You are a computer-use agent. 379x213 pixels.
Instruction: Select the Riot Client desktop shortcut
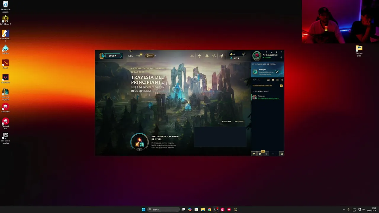coord(5,108)
